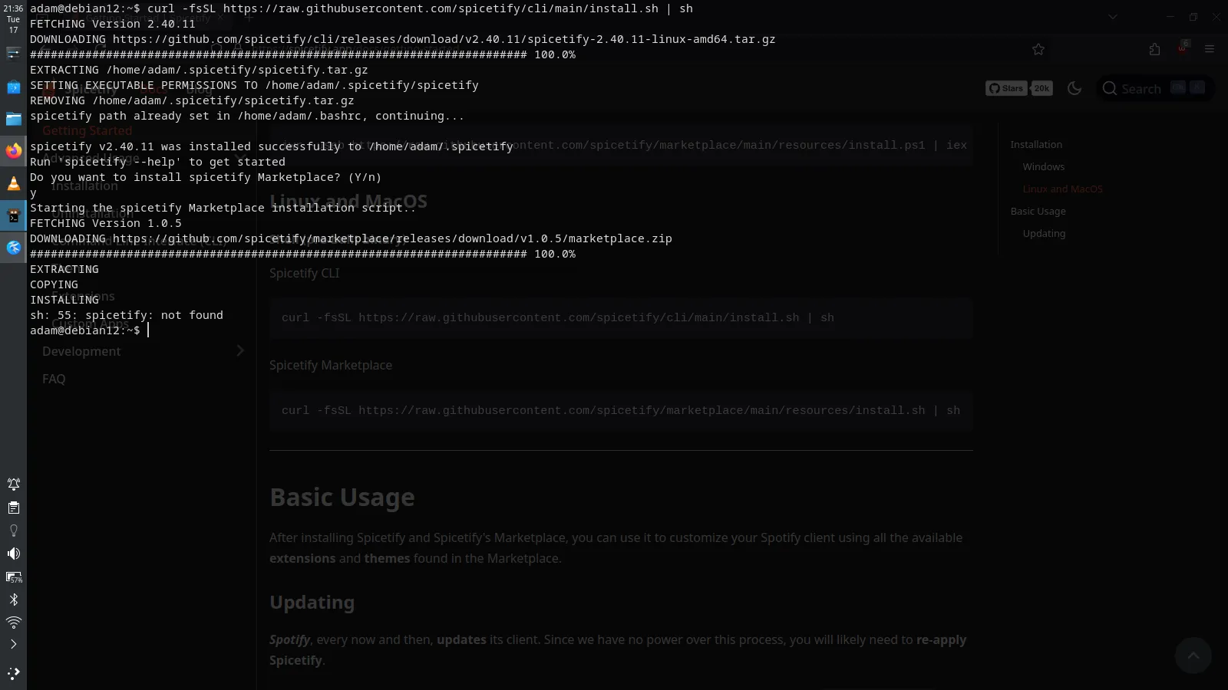Open the clipboard tray icon
The image size is (1228, 690).
[14, 508]
